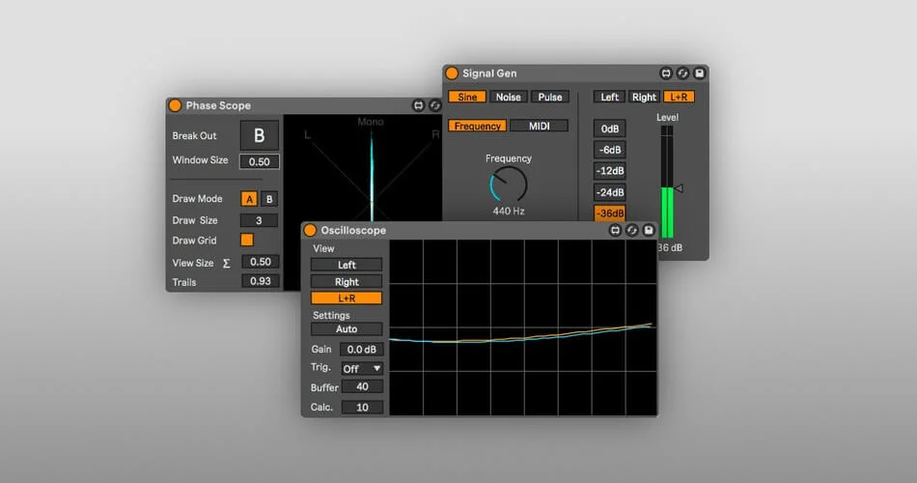Click the Calc. value 10
The image size is (917, 483).
point(362,408)
